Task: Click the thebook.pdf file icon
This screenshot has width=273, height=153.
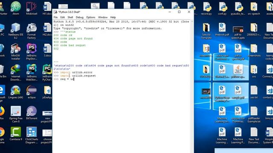Action: pyautogui.click(x=222, y=29)
